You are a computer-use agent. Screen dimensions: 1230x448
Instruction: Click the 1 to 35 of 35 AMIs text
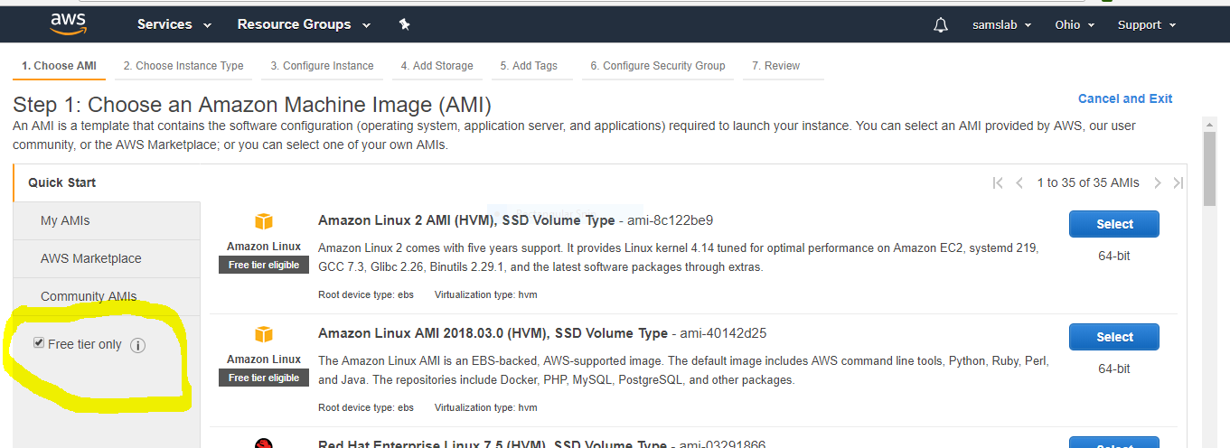[x=1088, y=182]
